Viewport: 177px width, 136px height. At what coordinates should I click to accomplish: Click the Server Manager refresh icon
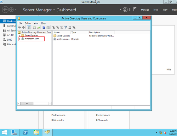click(125, 10)
